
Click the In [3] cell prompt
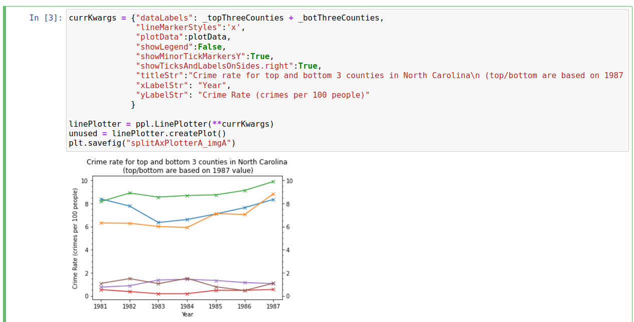click(x=46, y=18)
